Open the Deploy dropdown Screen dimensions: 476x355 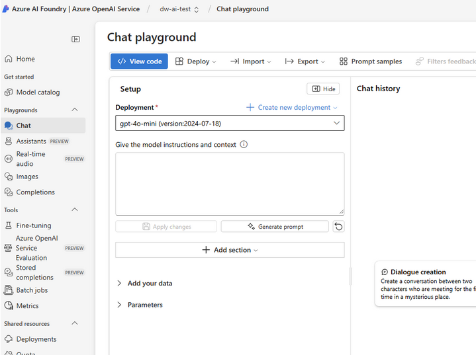coord(196,61)
